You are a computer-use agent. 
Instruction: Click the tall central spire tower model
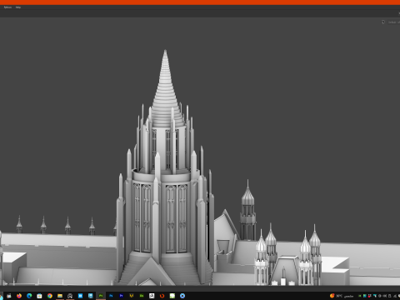tap(165, 167)
